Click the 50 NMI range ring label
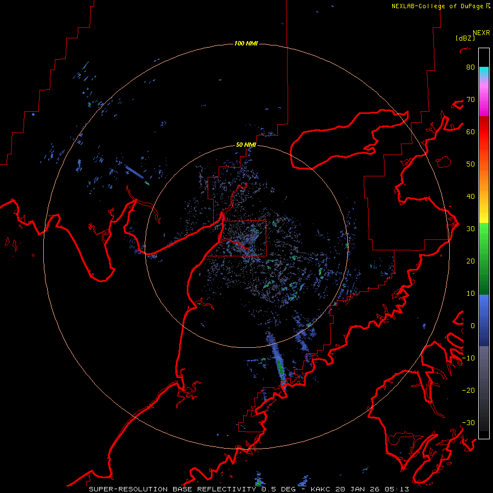 pyautogui.click(x=246, y=145)
